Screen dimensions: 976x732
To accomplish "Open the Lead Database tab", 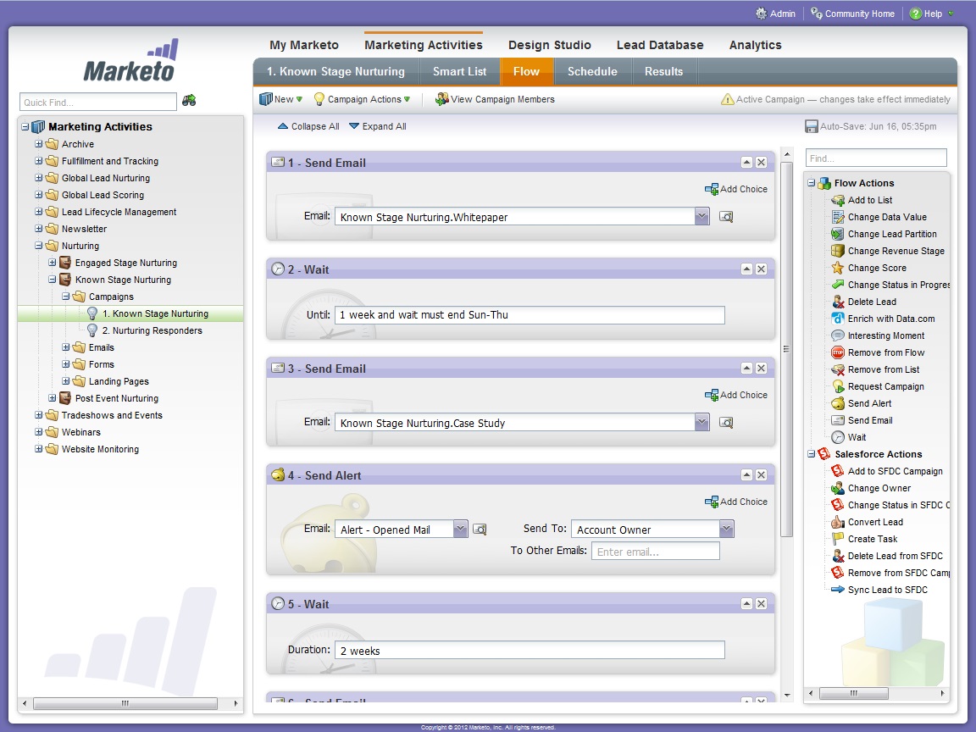I will pos(660,45).
